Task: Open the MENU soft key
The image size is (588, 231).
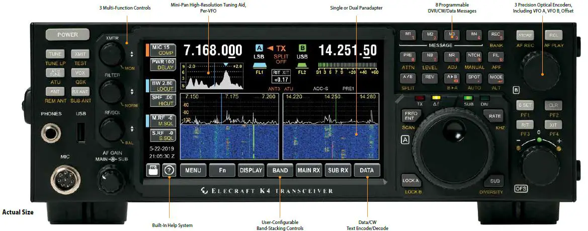Action: pos(193,170)
